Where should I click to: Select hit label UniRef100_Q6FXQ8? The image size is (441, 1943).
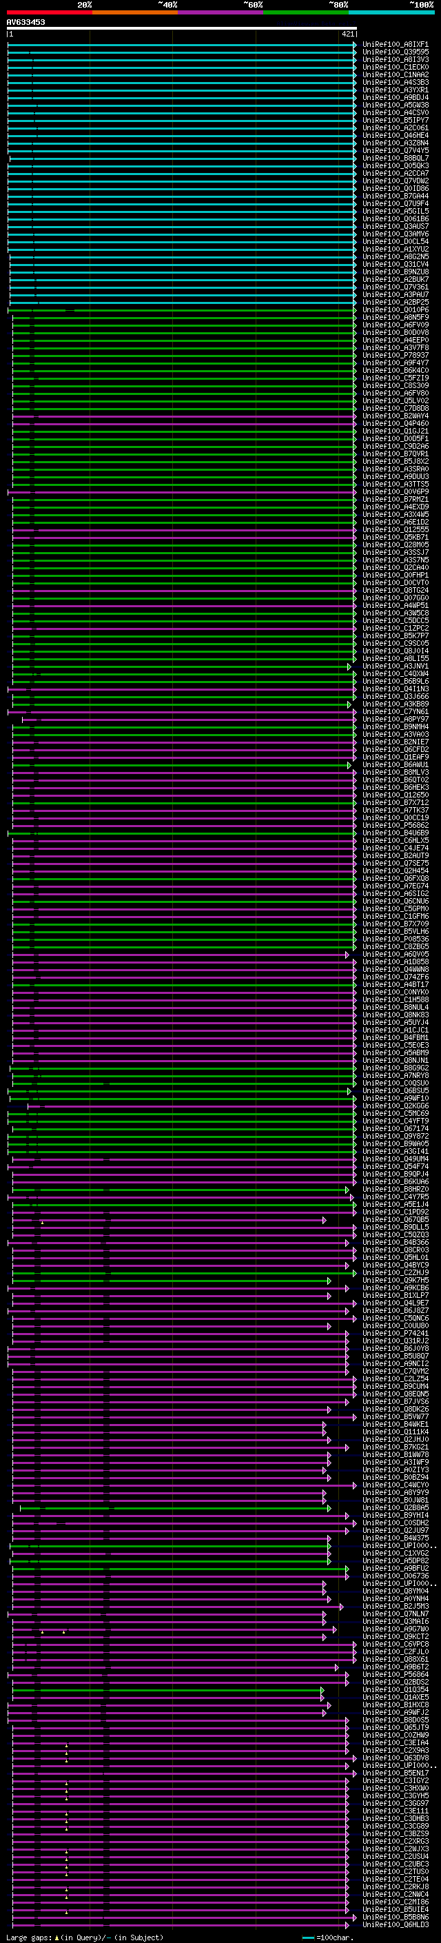(396, 878)
